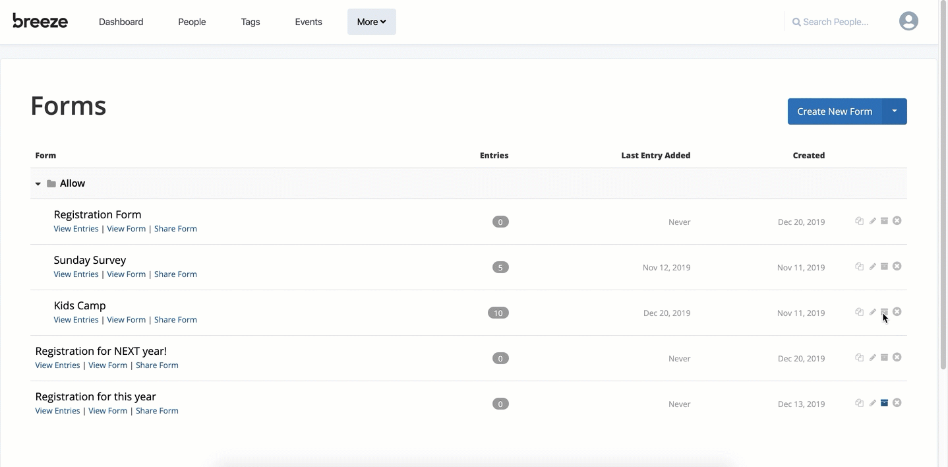The height and width of the screenshot is (467, 948).
Task: Open the Dashboard
Action: pos(121,21)
